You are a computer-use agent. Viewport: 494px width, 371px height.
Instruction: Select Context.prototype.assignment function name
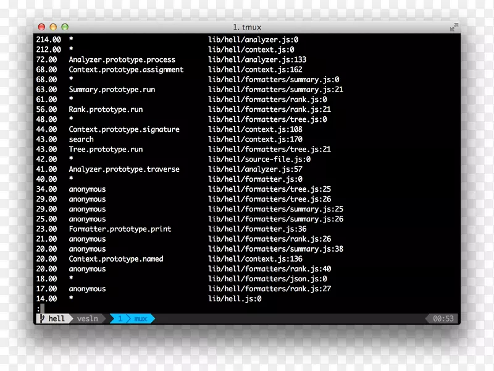(x=126, y=69)
